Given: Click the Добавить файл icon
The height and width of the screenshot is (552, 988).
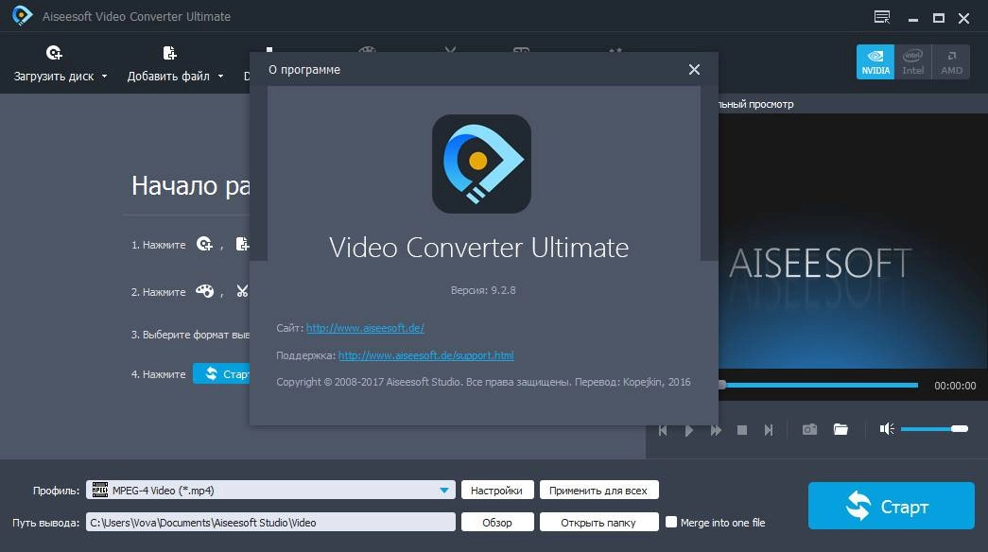Looking at the screenshot, I should tap(169, 53).
